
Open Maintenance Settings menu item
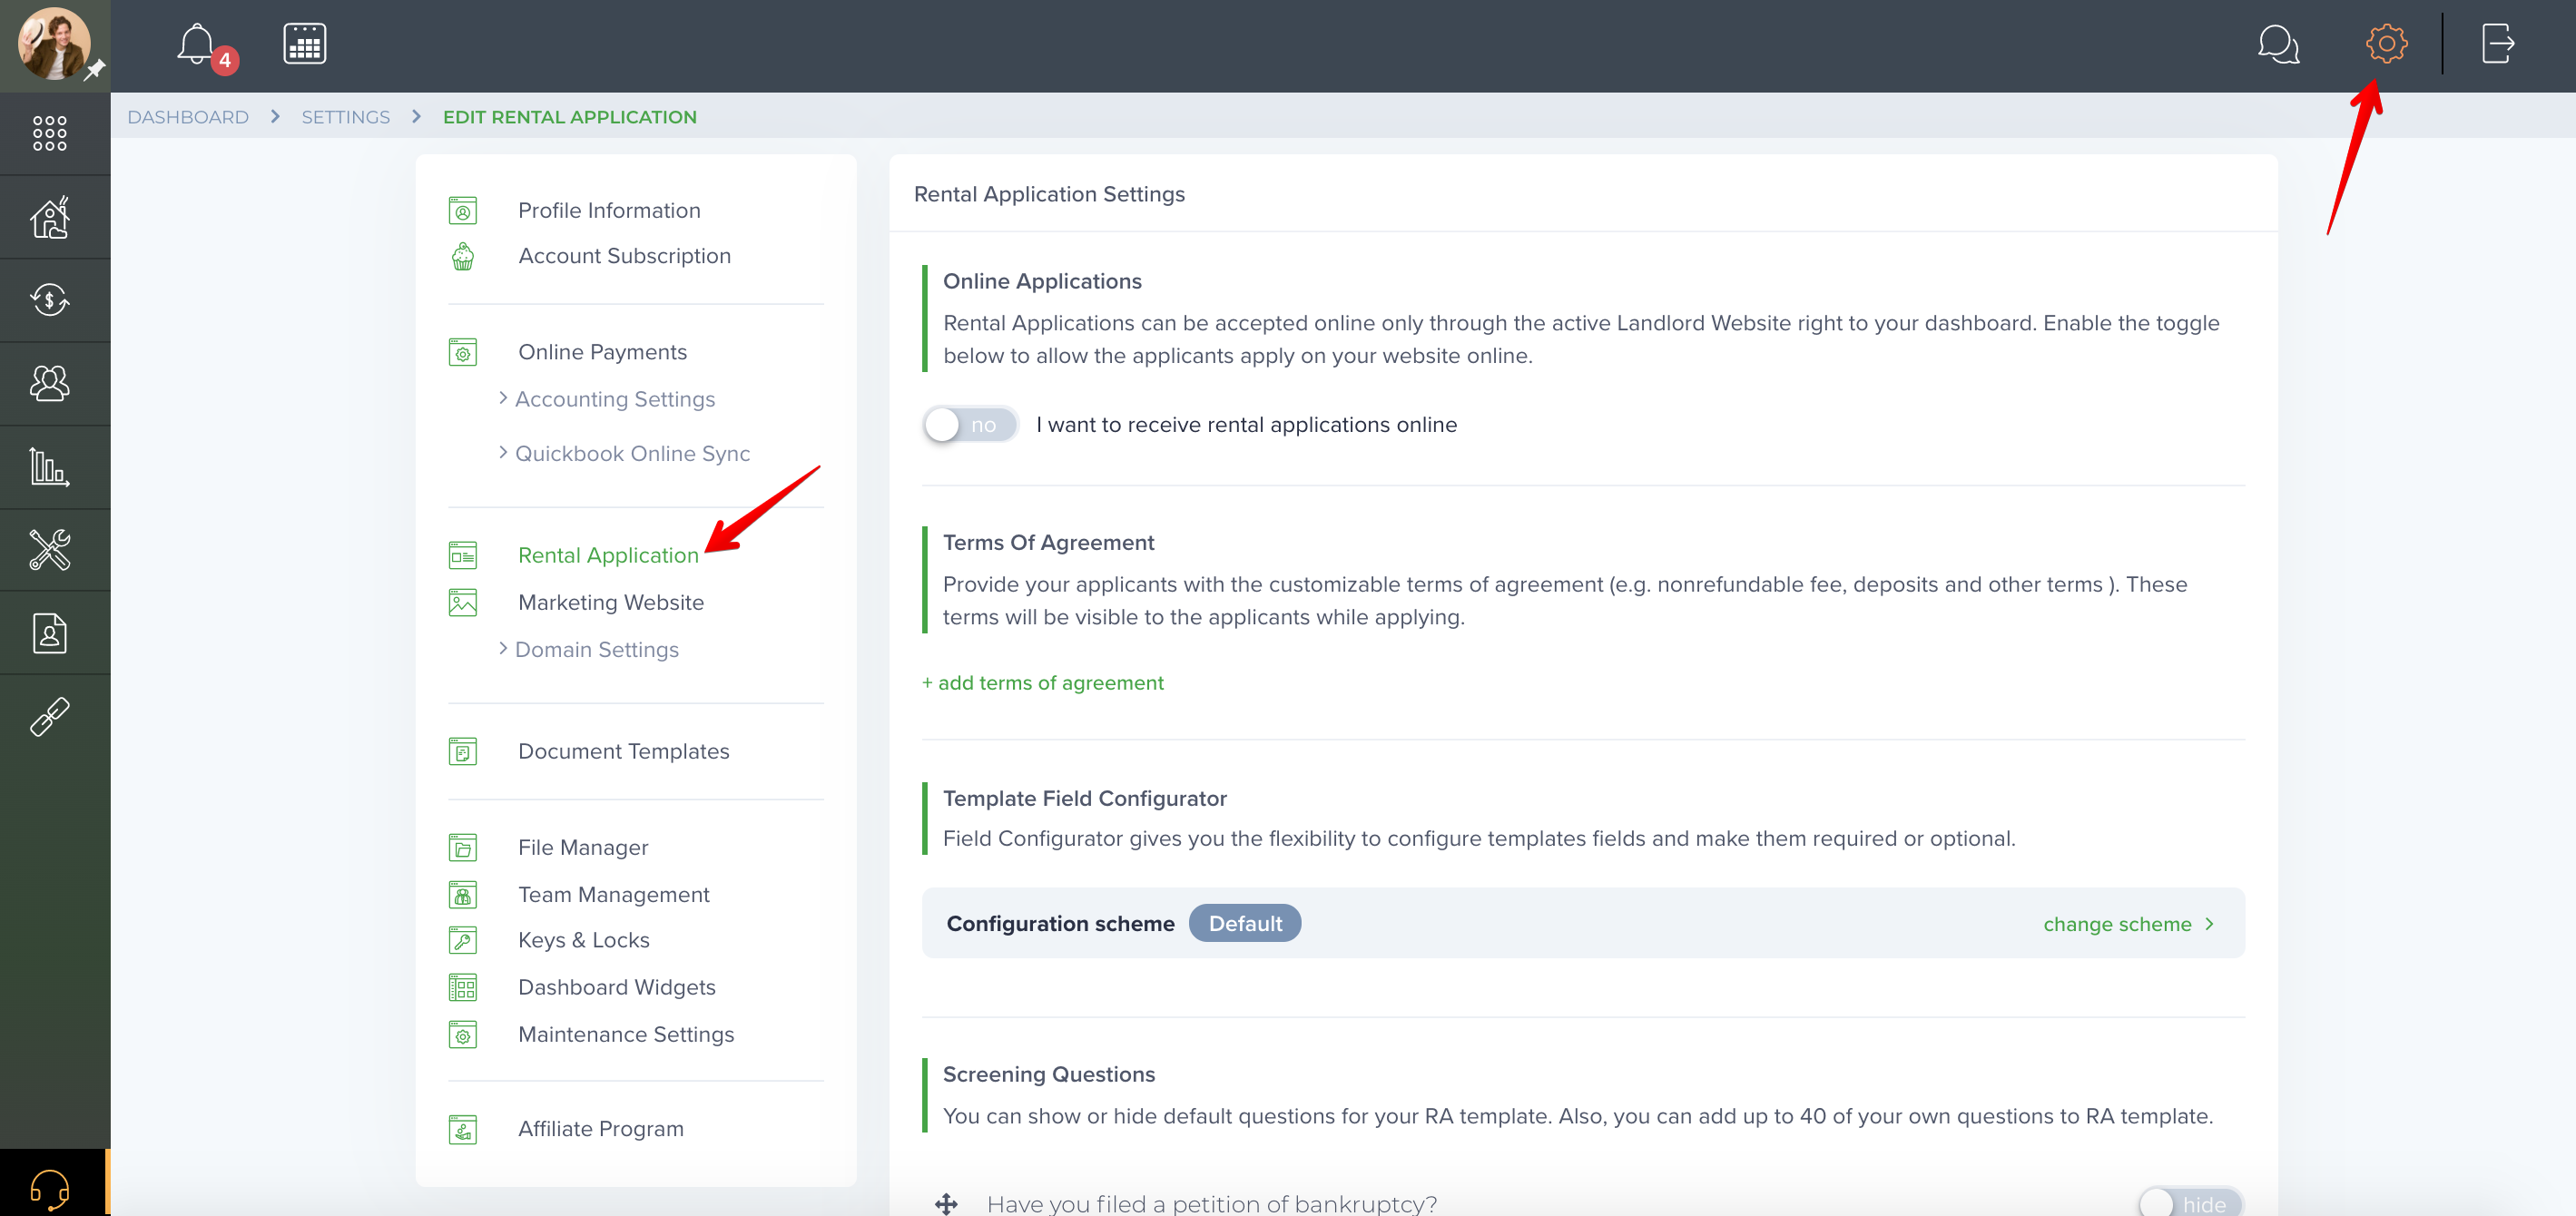coord(626,1034)
